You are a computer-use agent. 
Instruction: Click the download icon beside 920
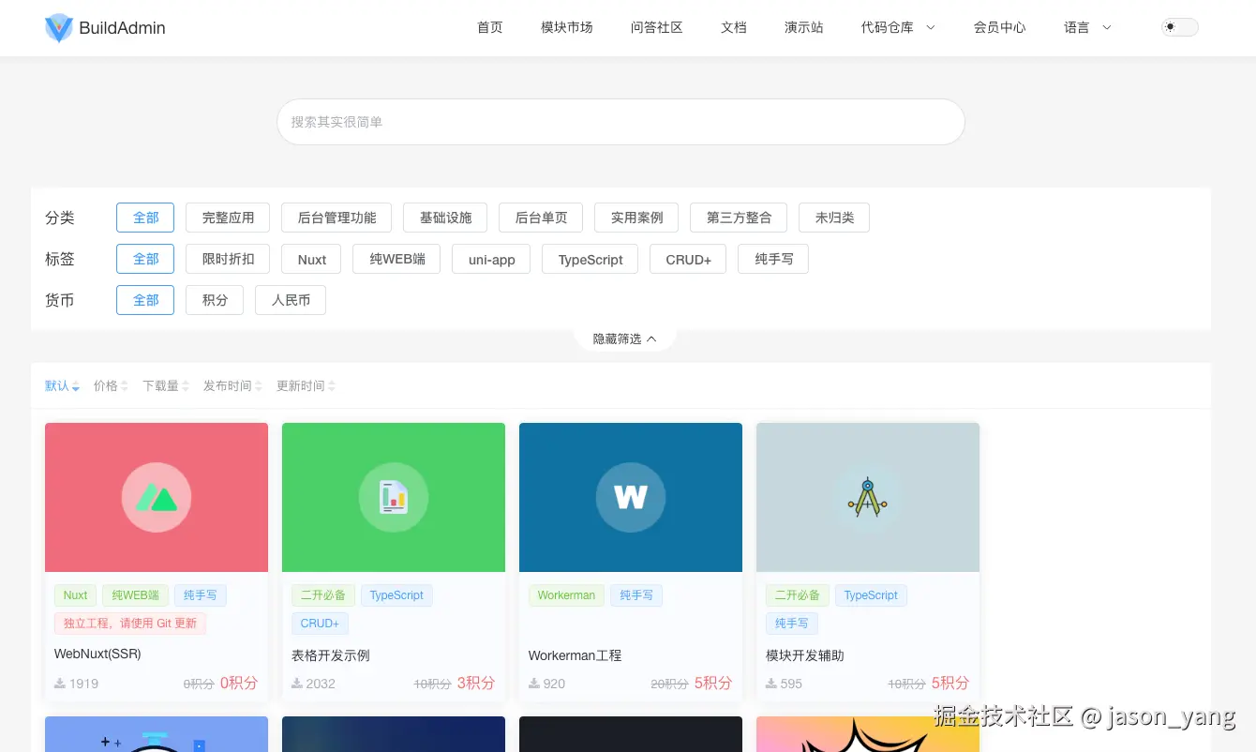tap(534, 684)
